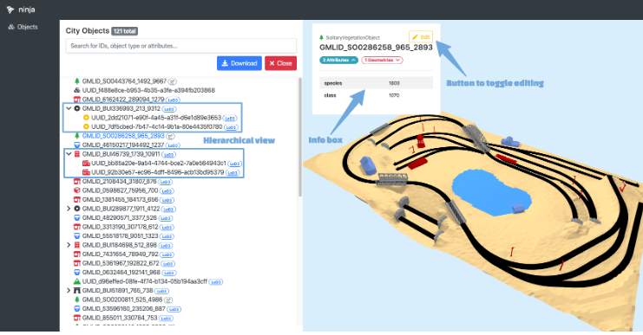Click store icon of GMLID_3313190_307178_612
The height and width of the screenshot is (335, 643).
click(x=76, y=227)
